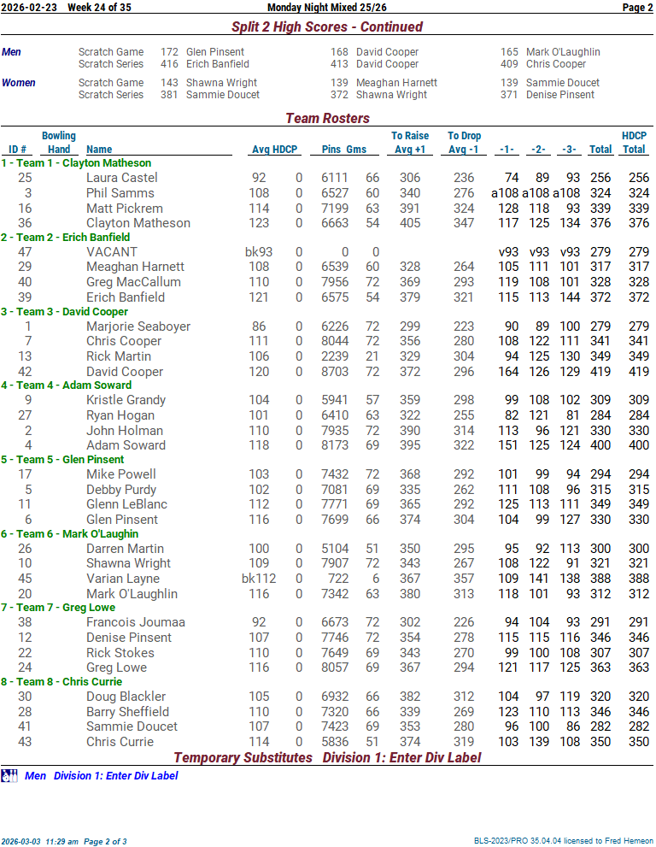656x847 pixels.
Task: Click the HDCP Total column header
Action: pos(634,142)
